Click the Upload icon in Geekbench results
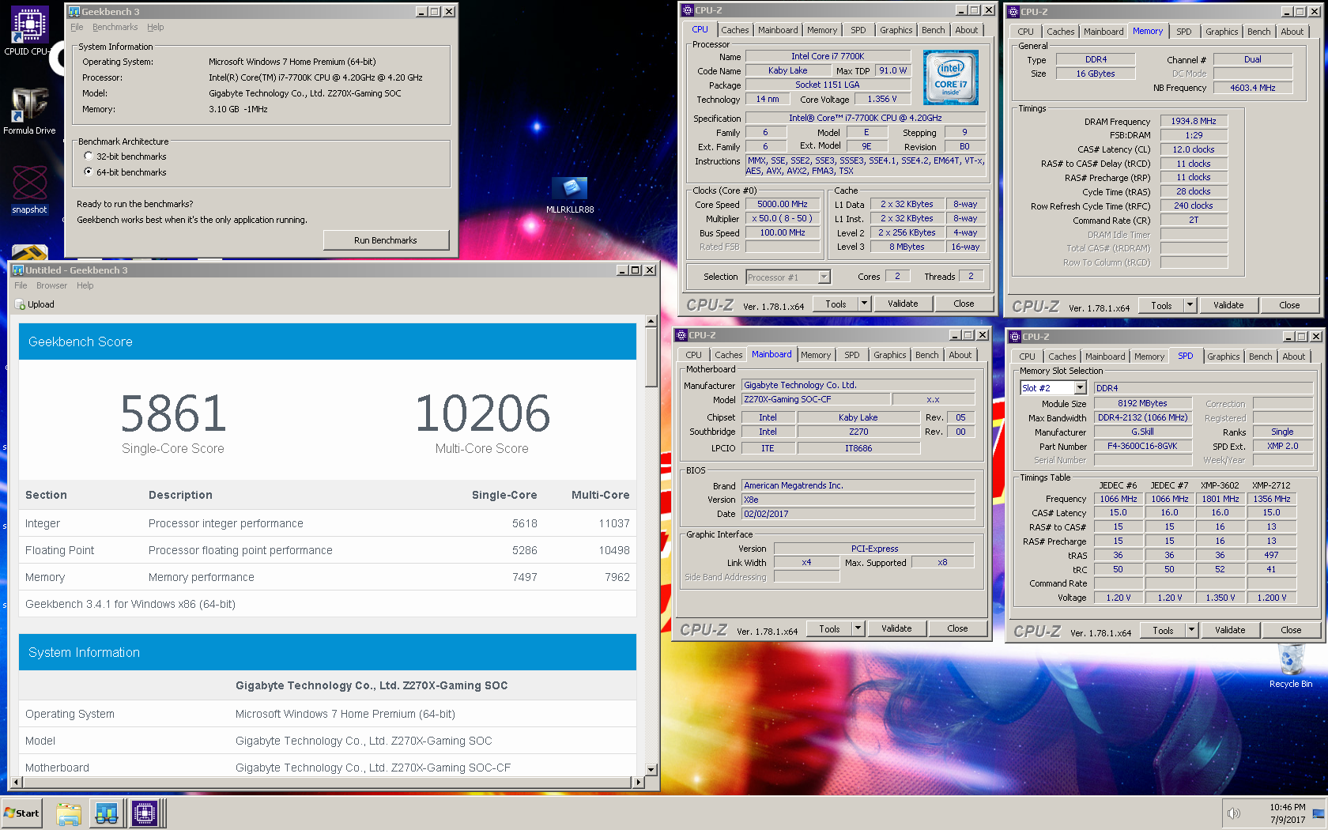This screenshot has width=1328, height=830. pos(21,304)
